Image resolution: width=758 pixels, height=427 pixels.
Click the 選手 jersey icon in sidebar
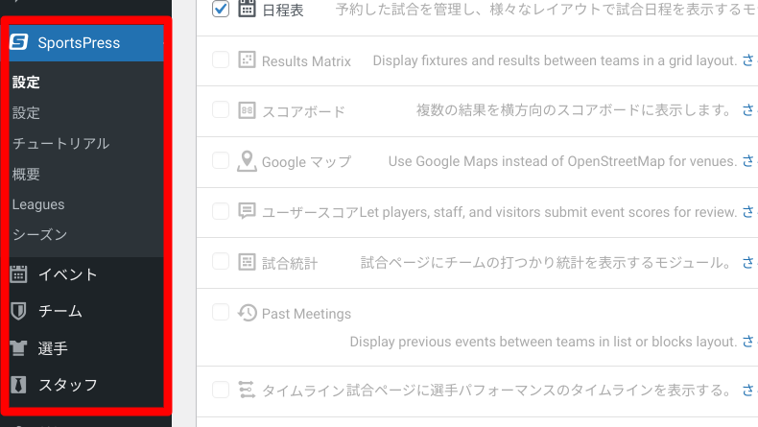(x=18, y=348)
